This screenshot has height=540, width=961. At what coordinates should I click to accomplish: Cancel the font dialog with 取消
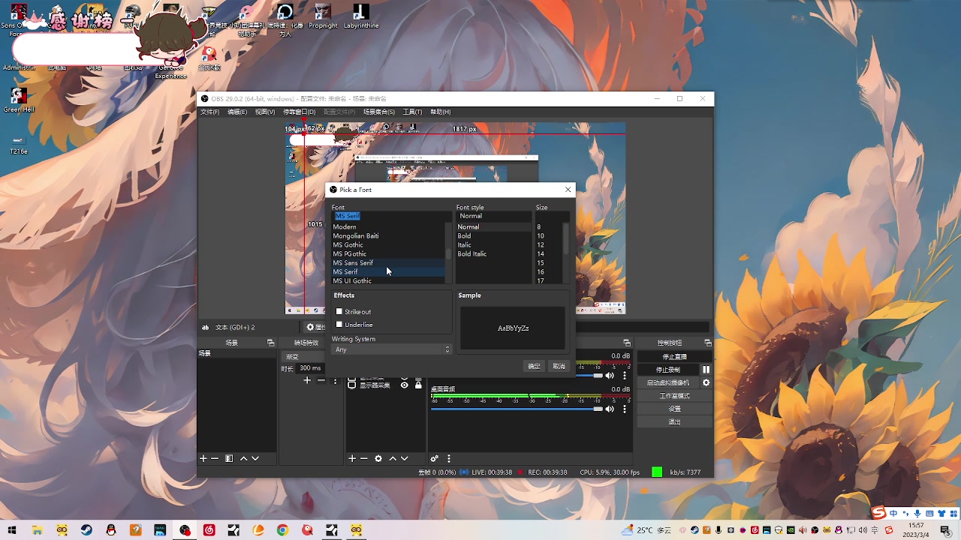click(559, 366)
